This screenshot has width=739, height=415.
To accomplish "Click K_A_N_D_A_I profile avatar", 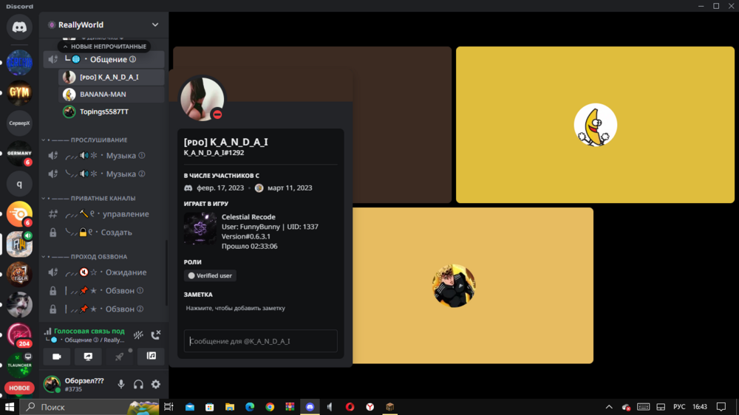I will pyautogui.click(x=202, y=99).
